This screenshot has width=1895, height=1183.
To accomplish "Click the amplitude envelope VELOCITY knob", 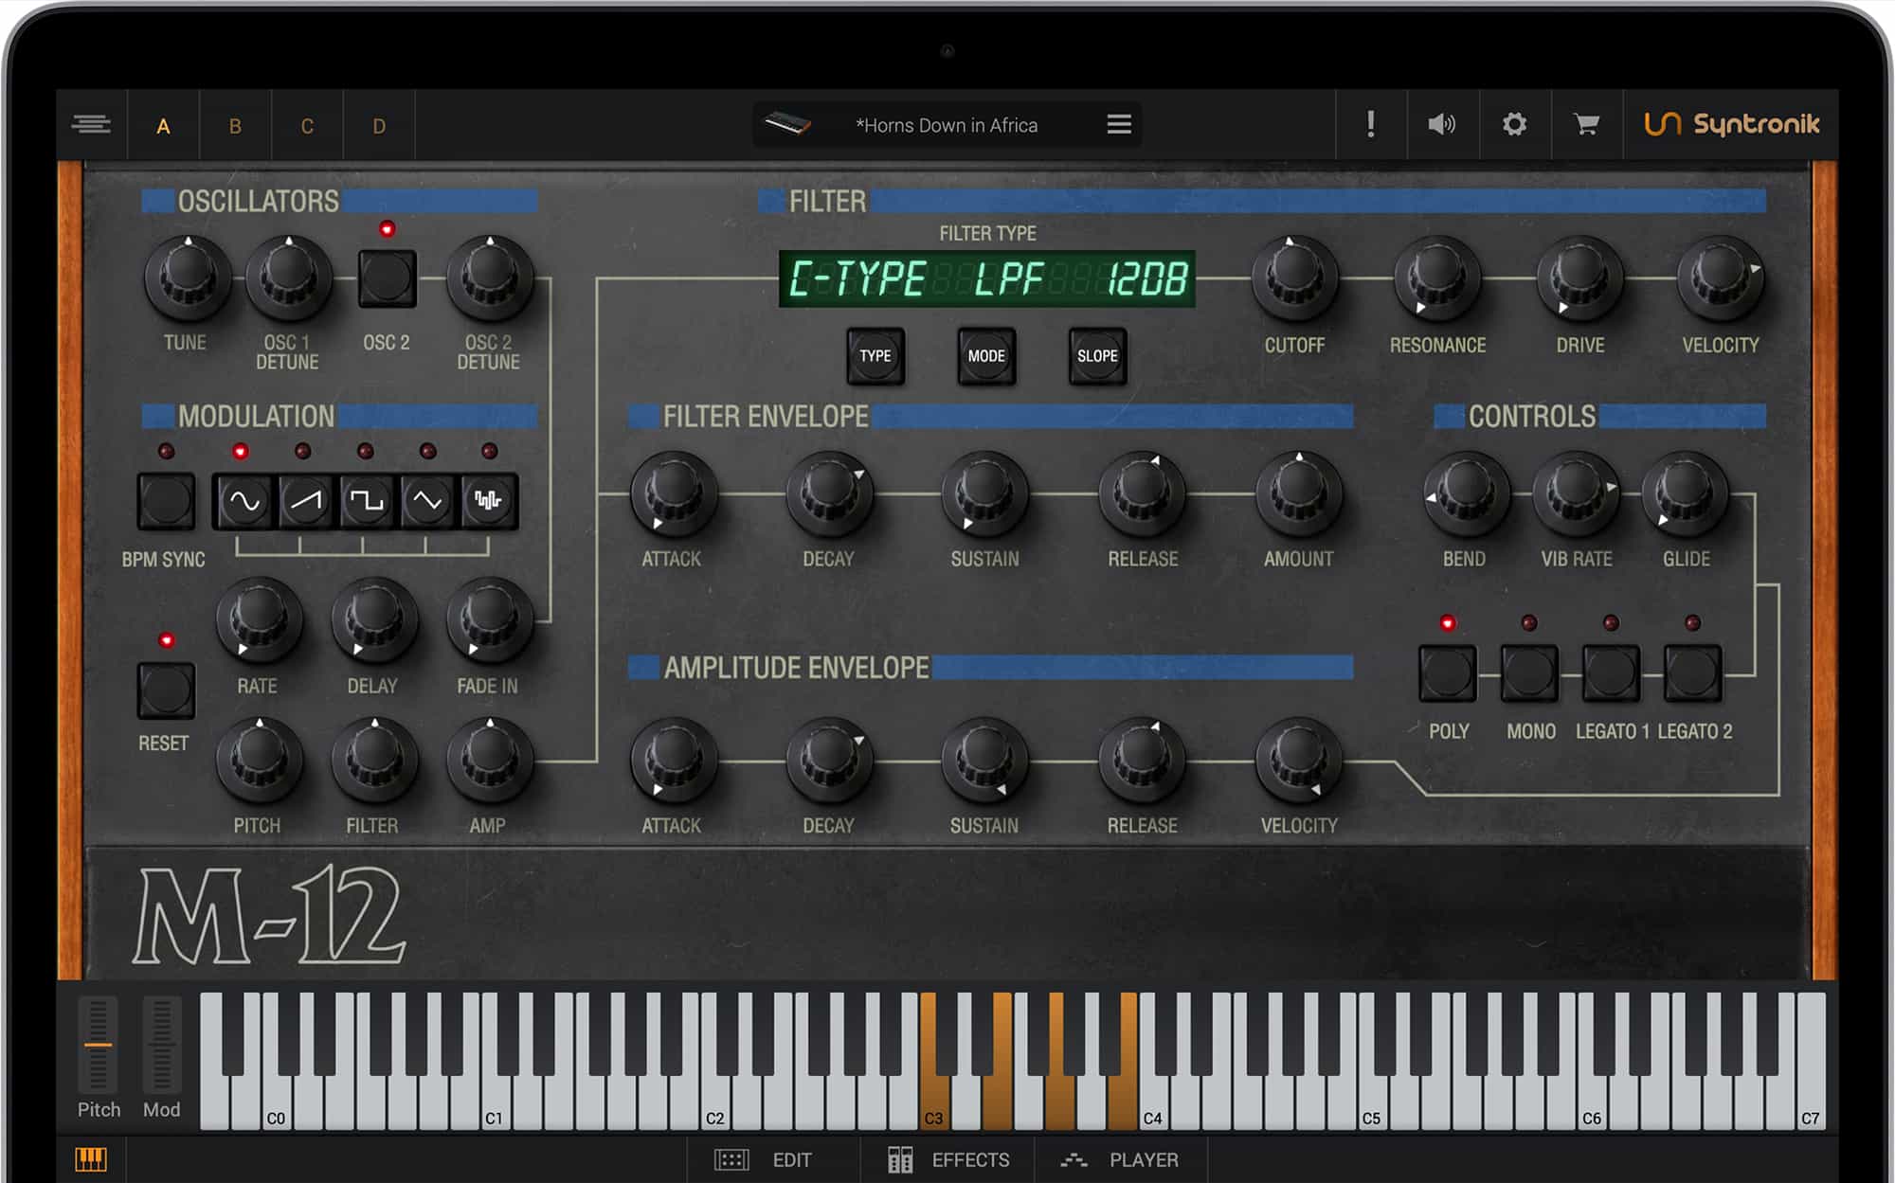I will pos(1299,760).
